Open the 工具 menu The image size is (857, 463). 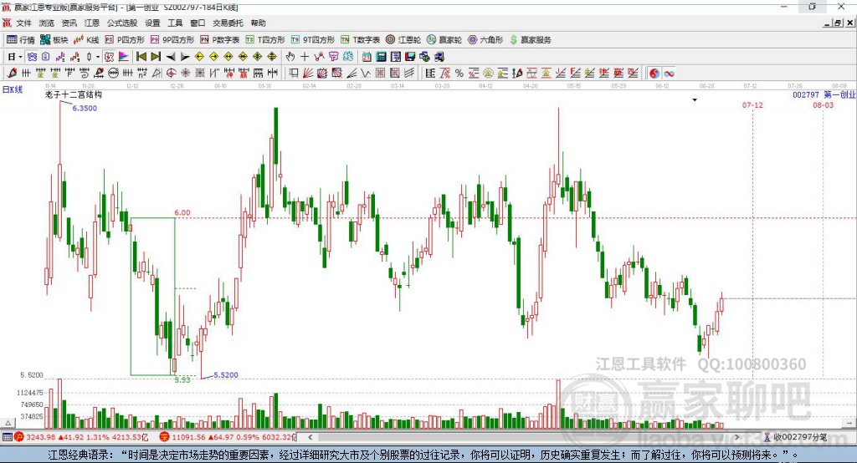(x=175, y=23)
